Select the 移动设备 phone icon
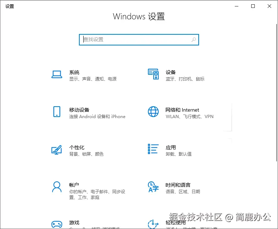 57,112
